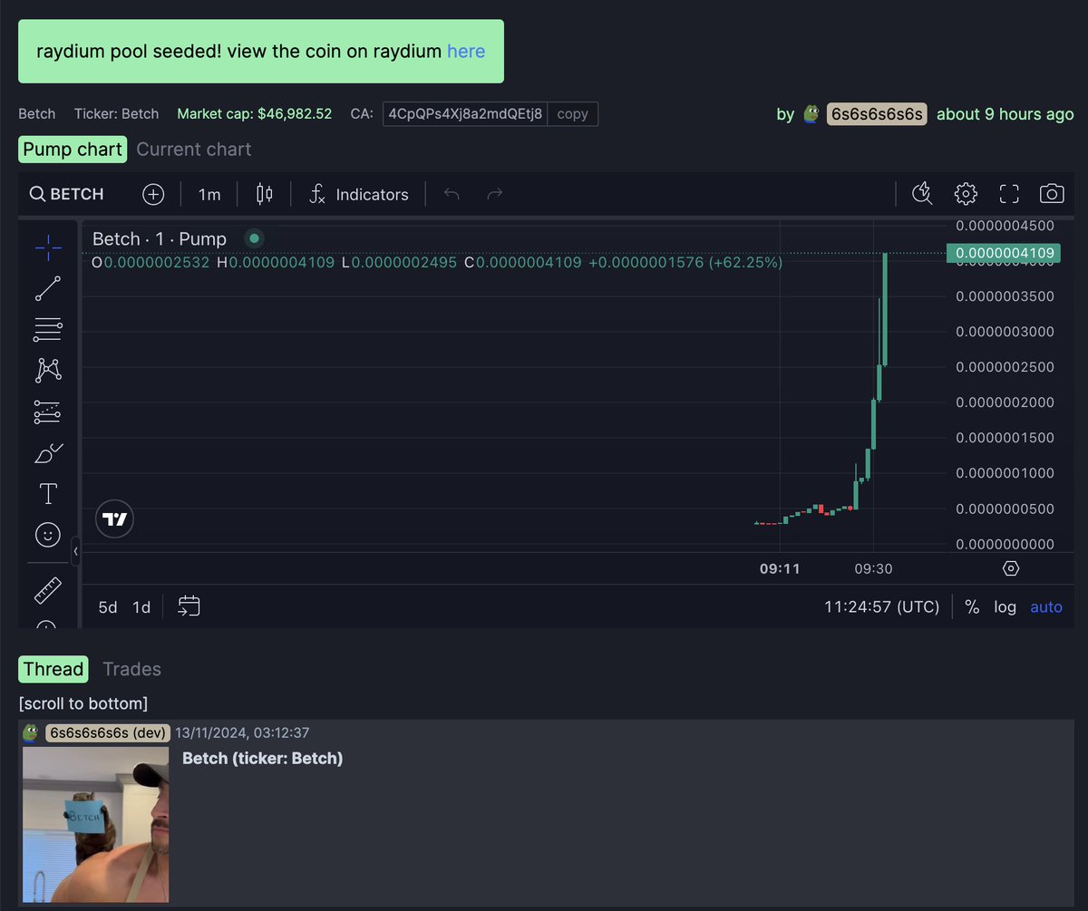Open the Thread tab
This screenshot has height=911, width=1088.
click(53, 669)
